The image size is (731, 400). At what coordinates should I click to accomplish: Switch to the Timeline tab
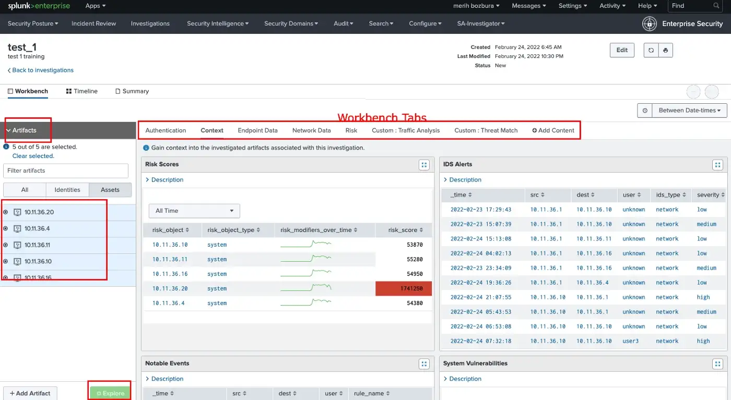[82, 91]
